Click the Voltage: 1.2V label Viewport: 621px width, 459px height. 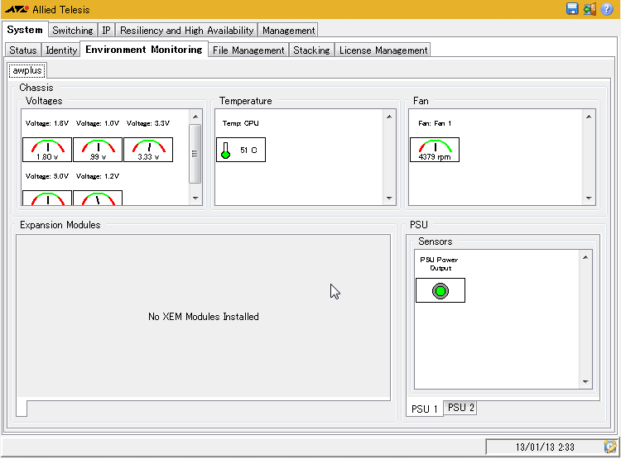click(x=98, y=176)
